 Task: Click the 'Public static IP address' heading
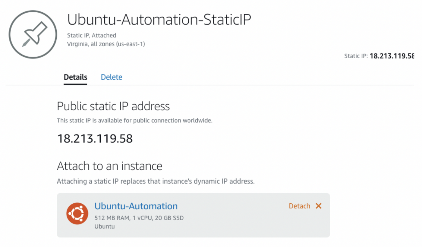pos(113,106)
